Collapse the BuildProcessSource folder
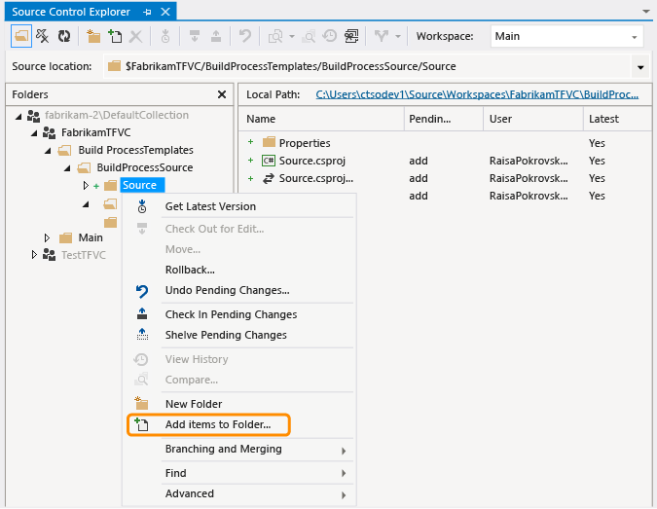Screen dimensions: 657x509 [67, 168]
